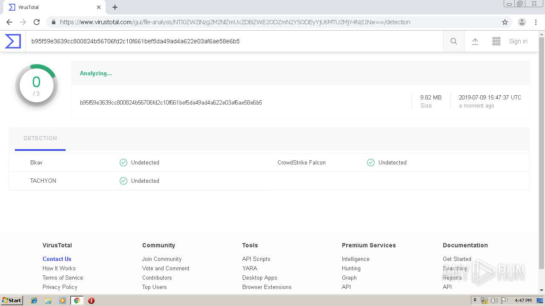Select the DETECTION tab

click(40, 139)
